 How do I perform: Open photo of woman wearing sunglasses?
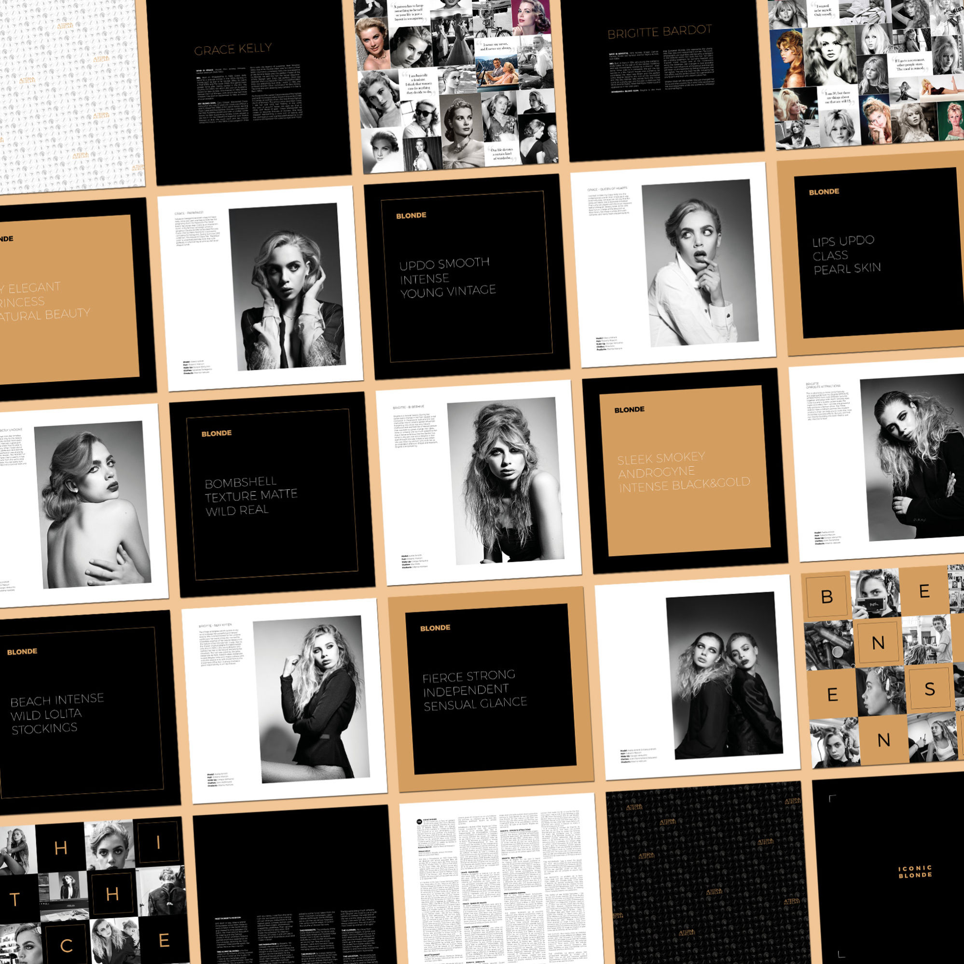(x=422, y=118)
